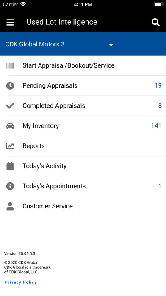Open Completed Appraisals list
The height and width of the screenshot is (296, 166).
point(83,105)
